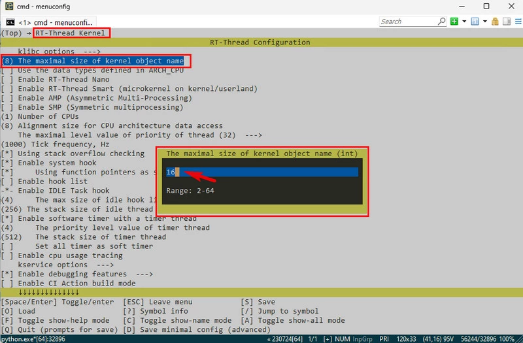523x343 pixels.
Task: Click '(Top)' in the breadcrumb path
Action: [11, 33]
